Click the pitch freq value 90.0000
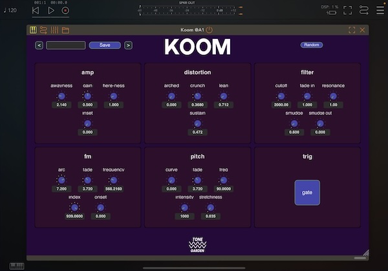388x271 pixels. click(224, 189)
